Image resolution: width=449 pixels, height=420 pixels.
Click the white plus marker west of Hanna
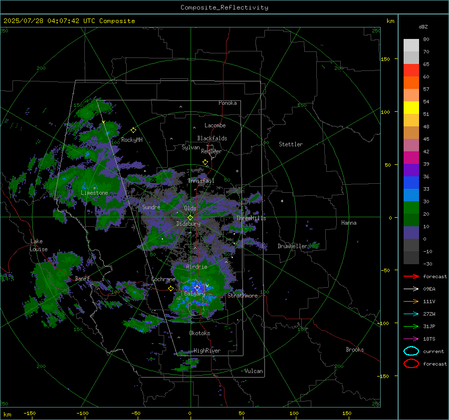coord(282,201)
